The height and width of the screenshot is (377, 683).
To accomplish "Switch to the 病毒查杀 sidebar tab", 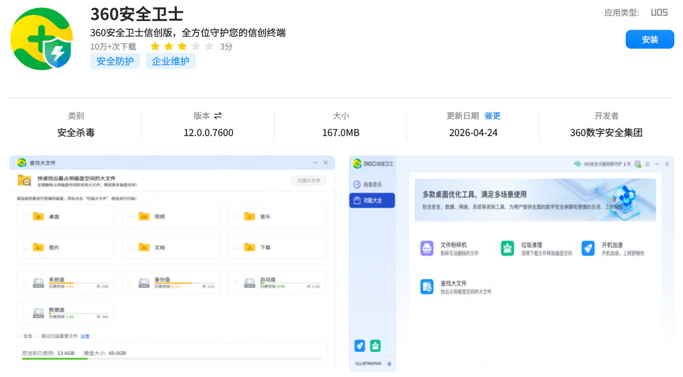I will [372, 184].
